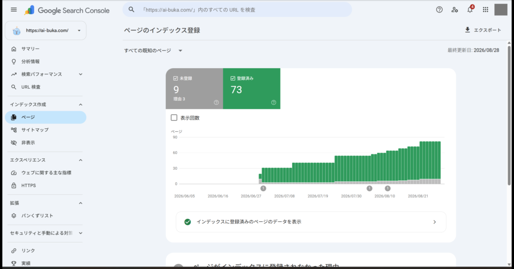Open URL 検査 in sidebar
This screenshot has height=269, width=514.
tap(31, 87)
